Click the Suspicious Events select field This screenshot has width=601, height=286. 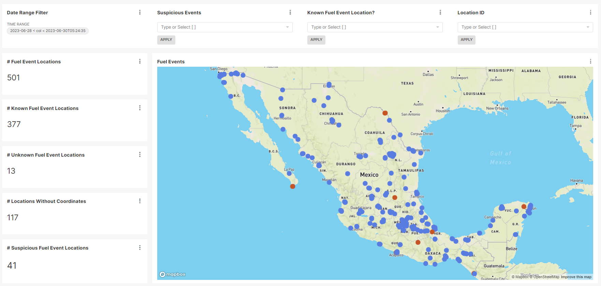point(225,27)
